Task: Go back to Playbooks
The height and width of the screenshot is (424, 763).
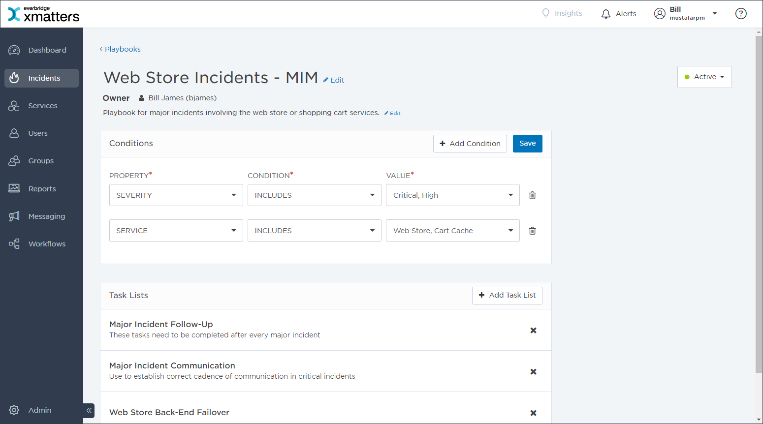Action: pyautogui.click(x=120, y=49)
